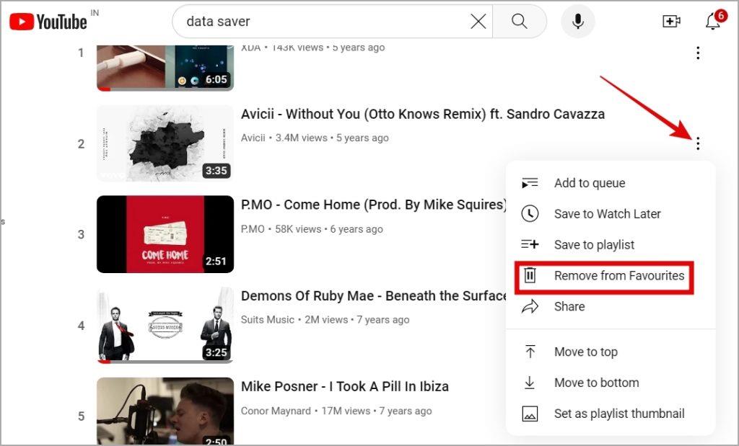Select Move to bottom
Viewport: 739px width, 446px height.
click(x=611, y=383)
